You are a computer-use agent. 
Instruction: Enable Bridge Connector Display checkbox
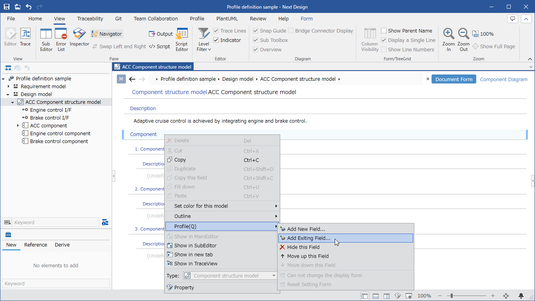click(x=291, y=31)
